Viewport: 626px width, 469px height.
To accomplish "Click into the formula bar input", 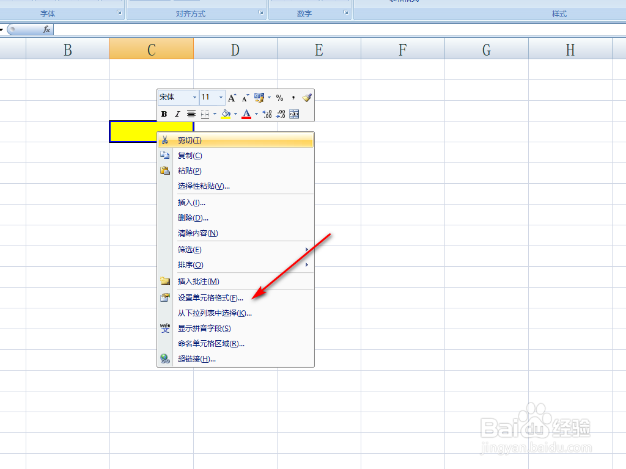I will pos(339,29).
